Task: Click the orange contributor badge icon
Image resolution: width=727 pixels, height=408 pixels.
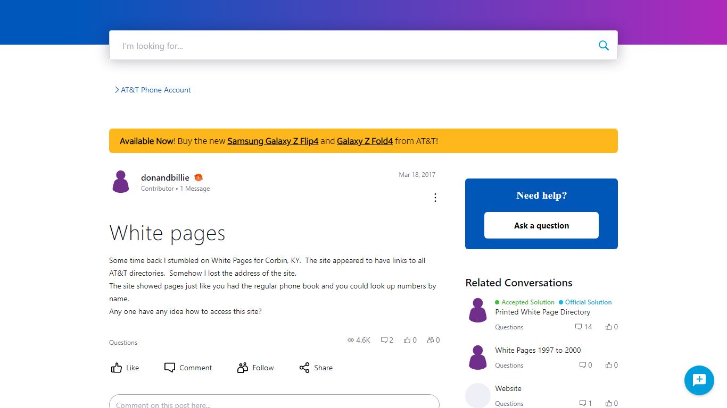Action: point(198,177)
